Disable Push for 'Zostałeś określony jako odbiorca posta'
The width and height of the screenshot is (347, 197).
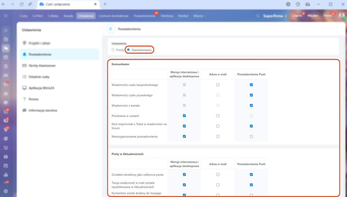(x=251, y=174)
